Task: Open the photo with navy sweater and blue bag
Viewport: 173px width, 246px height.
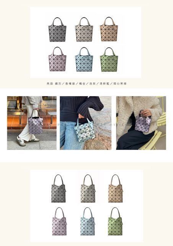Action: point(85,123)
